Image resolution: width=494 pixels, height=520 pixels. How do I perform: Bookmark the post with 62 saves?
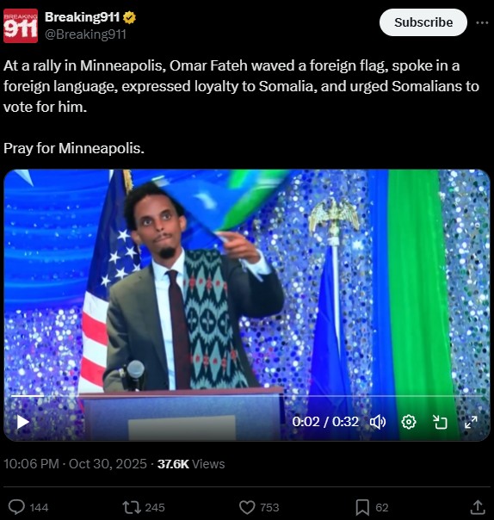click(x=362, y=507)
